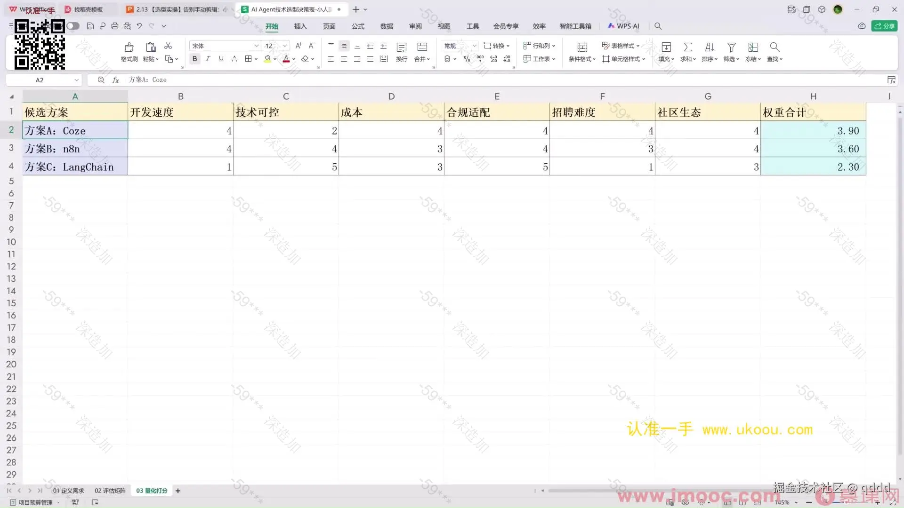Viewport: 904px width, 508px height.
Task: Open the Merge (合并) dropdown
Action: (422, 59)
